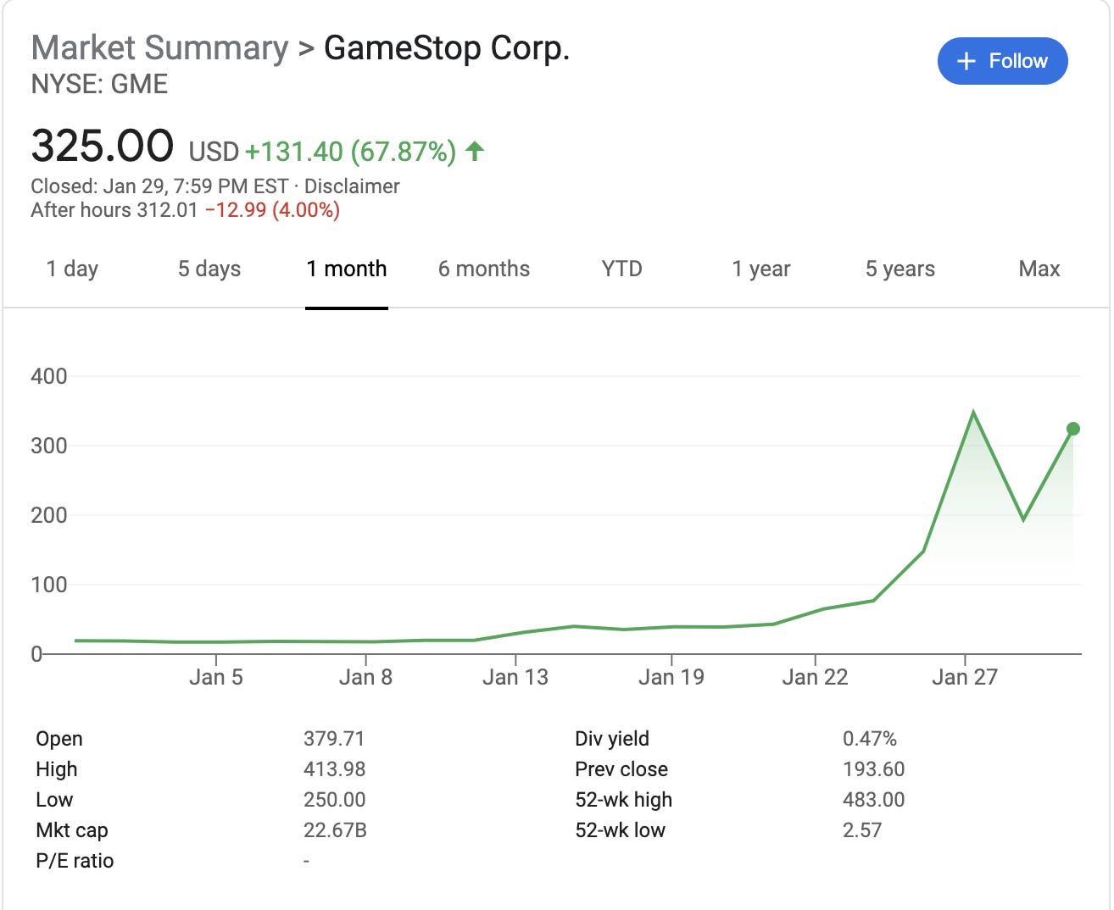Switch to the 1 day tab
Viewport: 1114px width, 910px height.
72,269
